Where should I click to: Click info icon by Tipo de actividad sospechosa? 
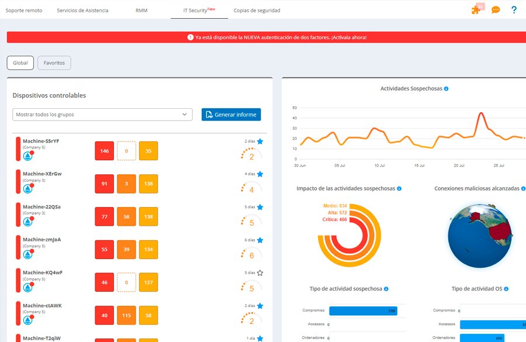pos(386,289)
